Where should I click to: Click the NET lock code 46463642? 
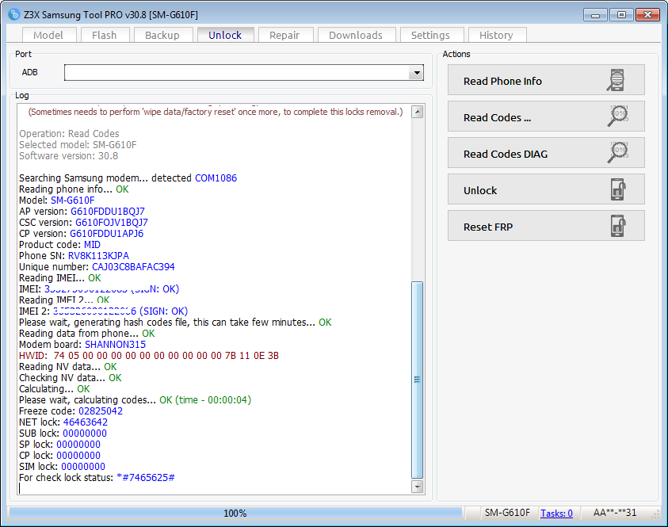pos(86,422)
